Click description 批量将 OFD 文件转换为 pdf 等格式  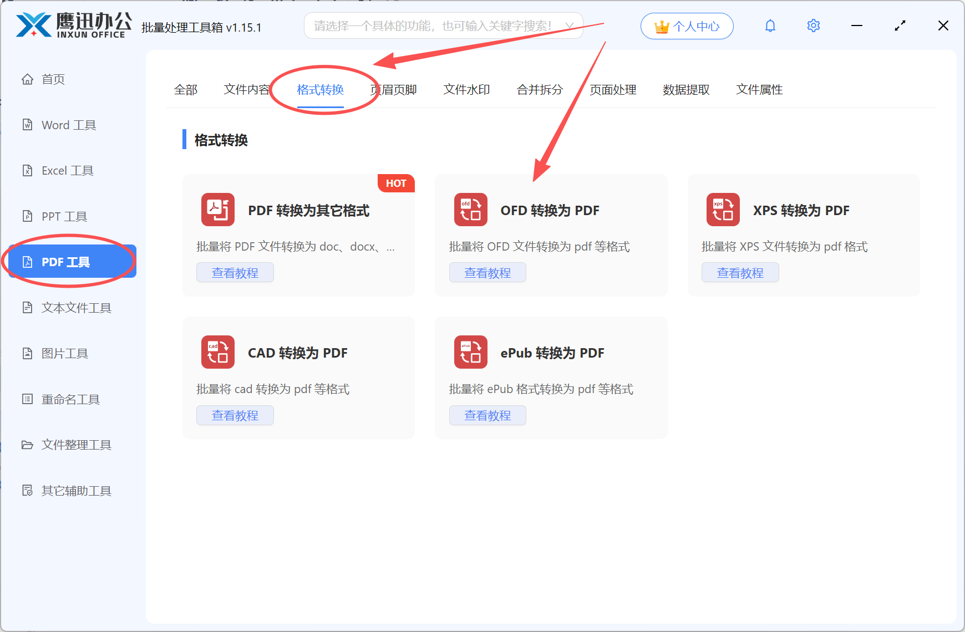540,247
